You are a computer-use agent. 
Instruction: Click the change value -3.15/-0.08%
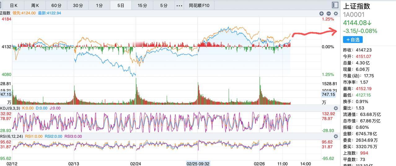click(x=360, y=31)
